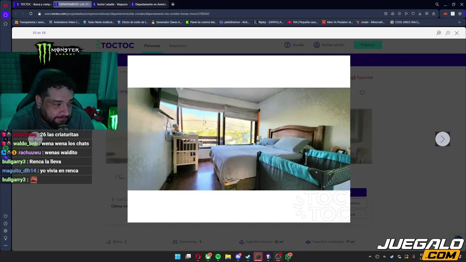The height and width of the screenshot is (262, 466).
Task: Open Opera main menu logo
Action: tap(5, 5)
